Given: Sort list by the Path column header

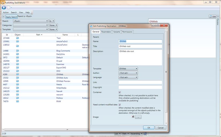Looking at the screenshot, I should pos(39,35).
